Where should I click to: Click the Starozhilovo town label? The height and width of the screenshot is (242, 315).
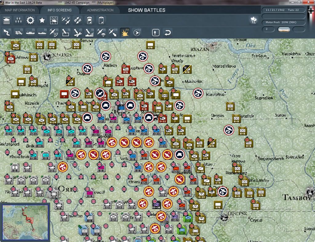pos(224,66)
